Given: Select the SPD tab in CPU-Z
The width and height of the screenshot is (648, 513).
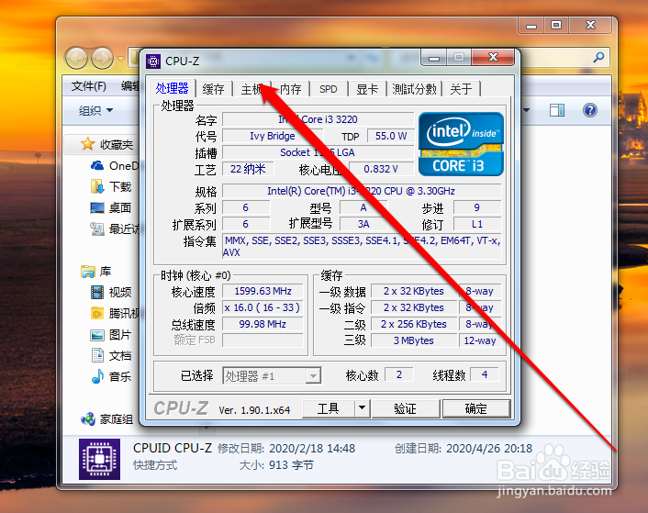Looking at the screenshot, I should [329, 89].
